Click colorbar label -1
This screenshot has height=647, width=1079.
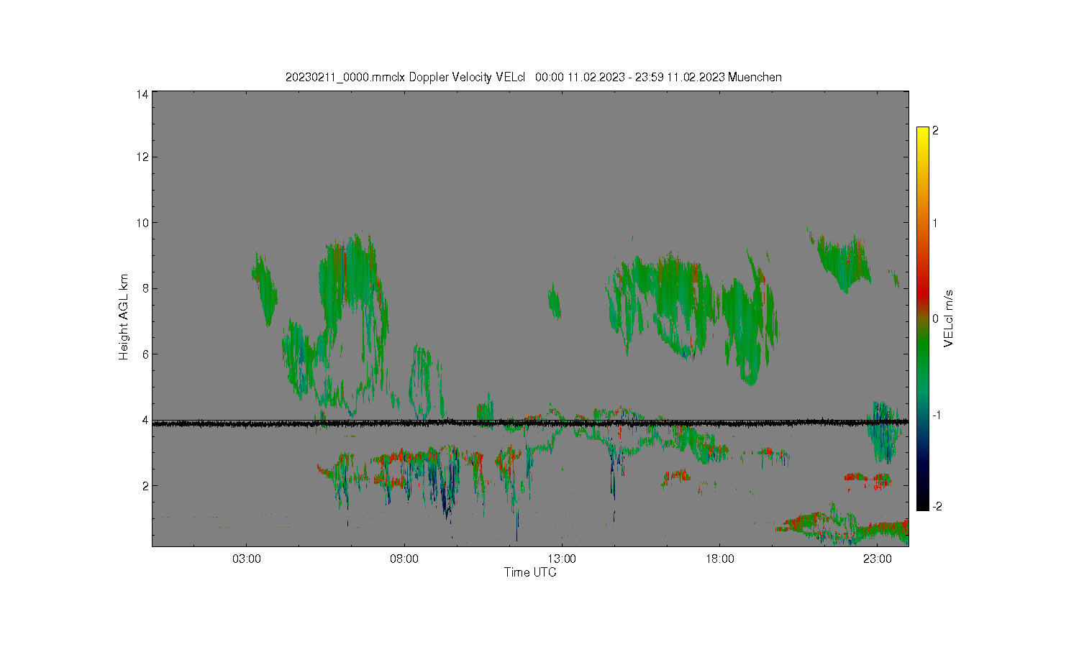(x=935, y=416)
